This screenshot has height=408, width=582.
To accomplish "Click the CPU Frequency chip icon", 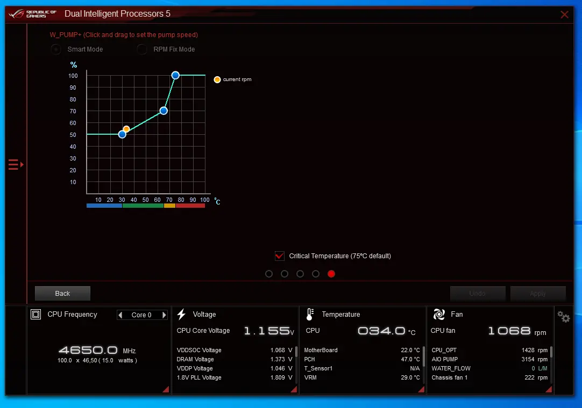I will point(36,314).
